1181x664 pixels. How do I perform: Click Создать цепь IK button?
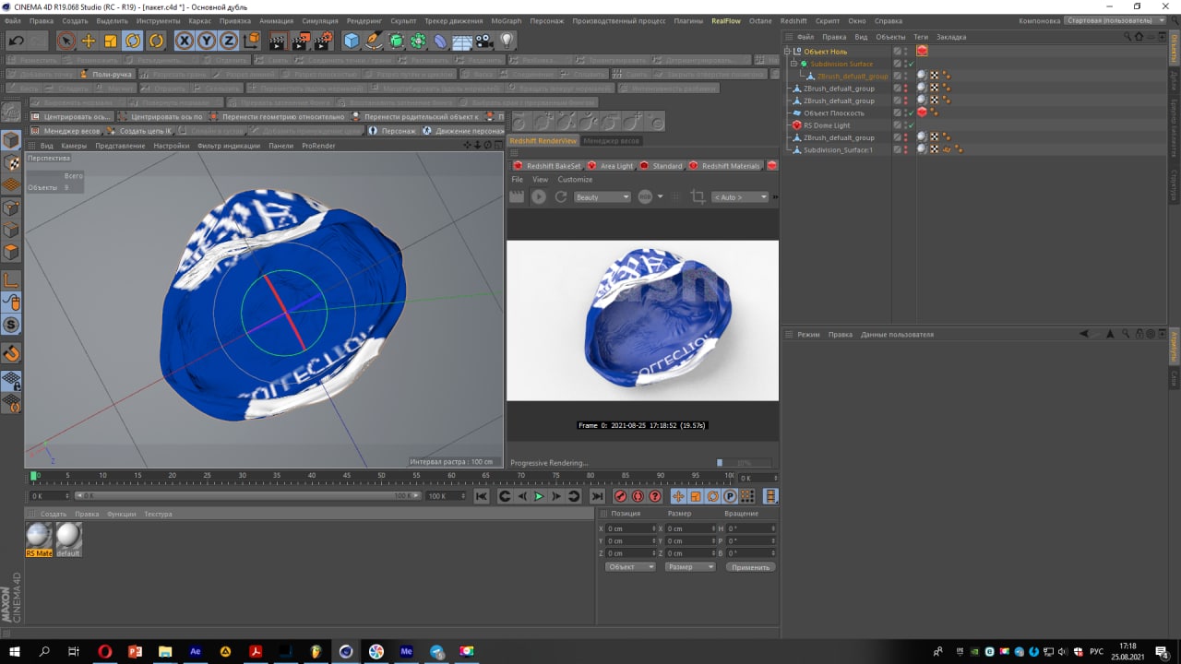pyautogui.click(x=138, y=131)
